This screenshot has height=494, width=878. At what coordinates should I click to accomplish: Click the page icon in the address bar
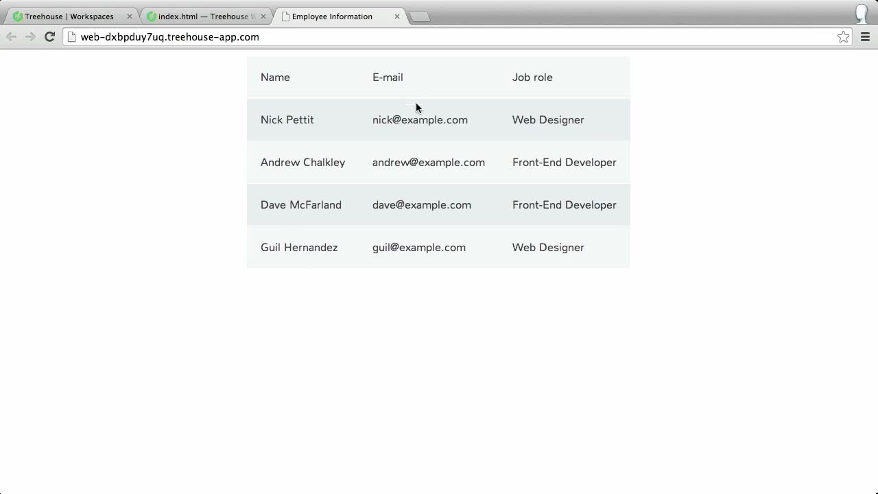(x=71, y=37)
